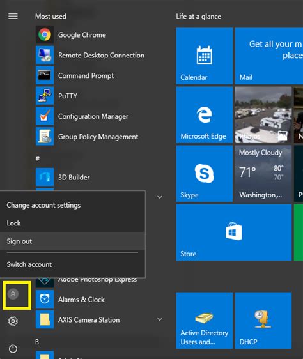Open the hamburger menu at top left
Viewport: 303px width, 359px height.
(x=13, y=16)
